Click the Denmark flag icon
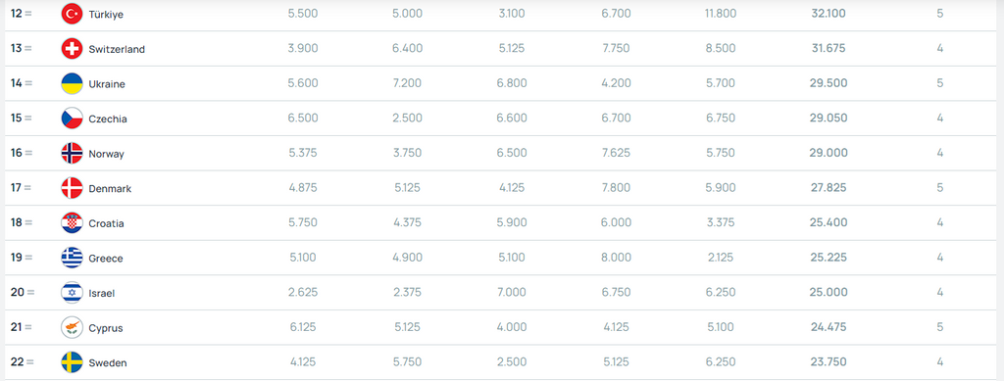This screenshot has width=1004, height=381. click(72, 188)
